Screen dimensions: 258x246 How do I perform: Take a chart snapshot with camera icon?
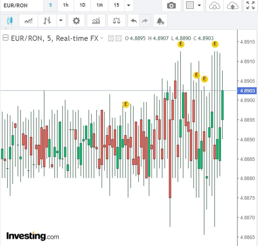171,6
